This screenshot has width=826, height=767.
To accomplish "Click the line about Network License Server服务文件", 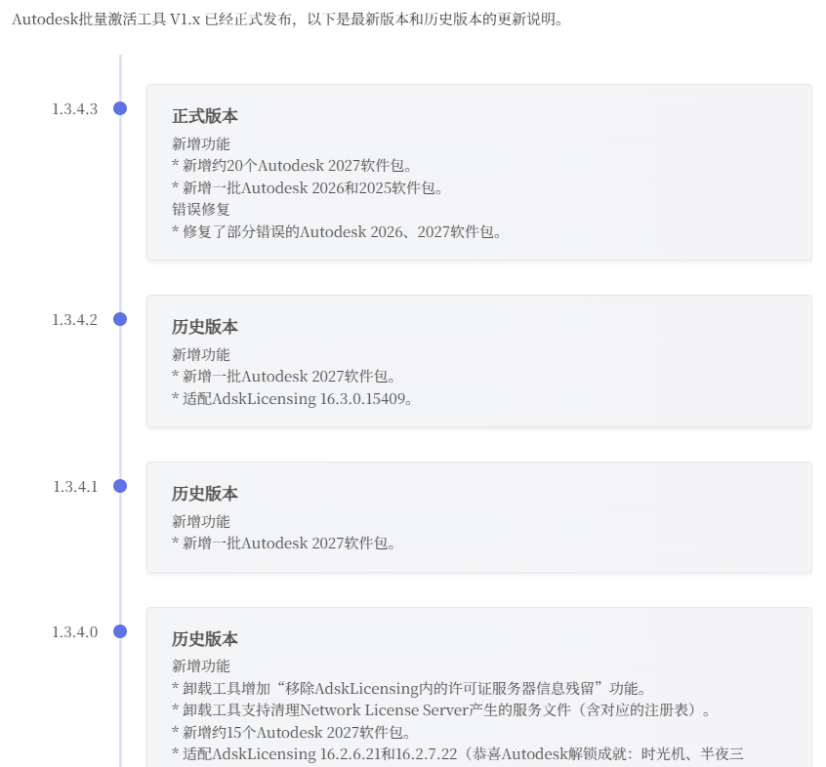I will click(441, 710).
